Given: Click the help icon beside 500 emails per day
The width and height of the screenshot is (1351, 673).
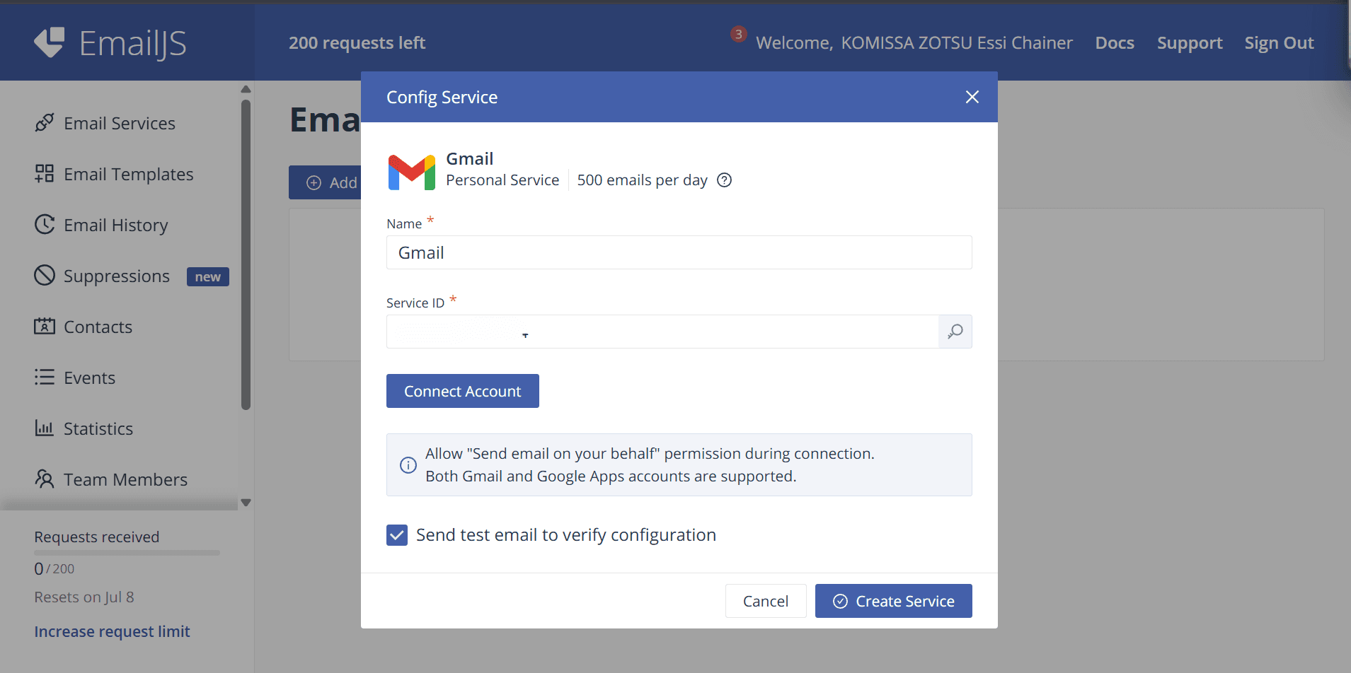Looking at the screenshot, I should coord(724,180).
